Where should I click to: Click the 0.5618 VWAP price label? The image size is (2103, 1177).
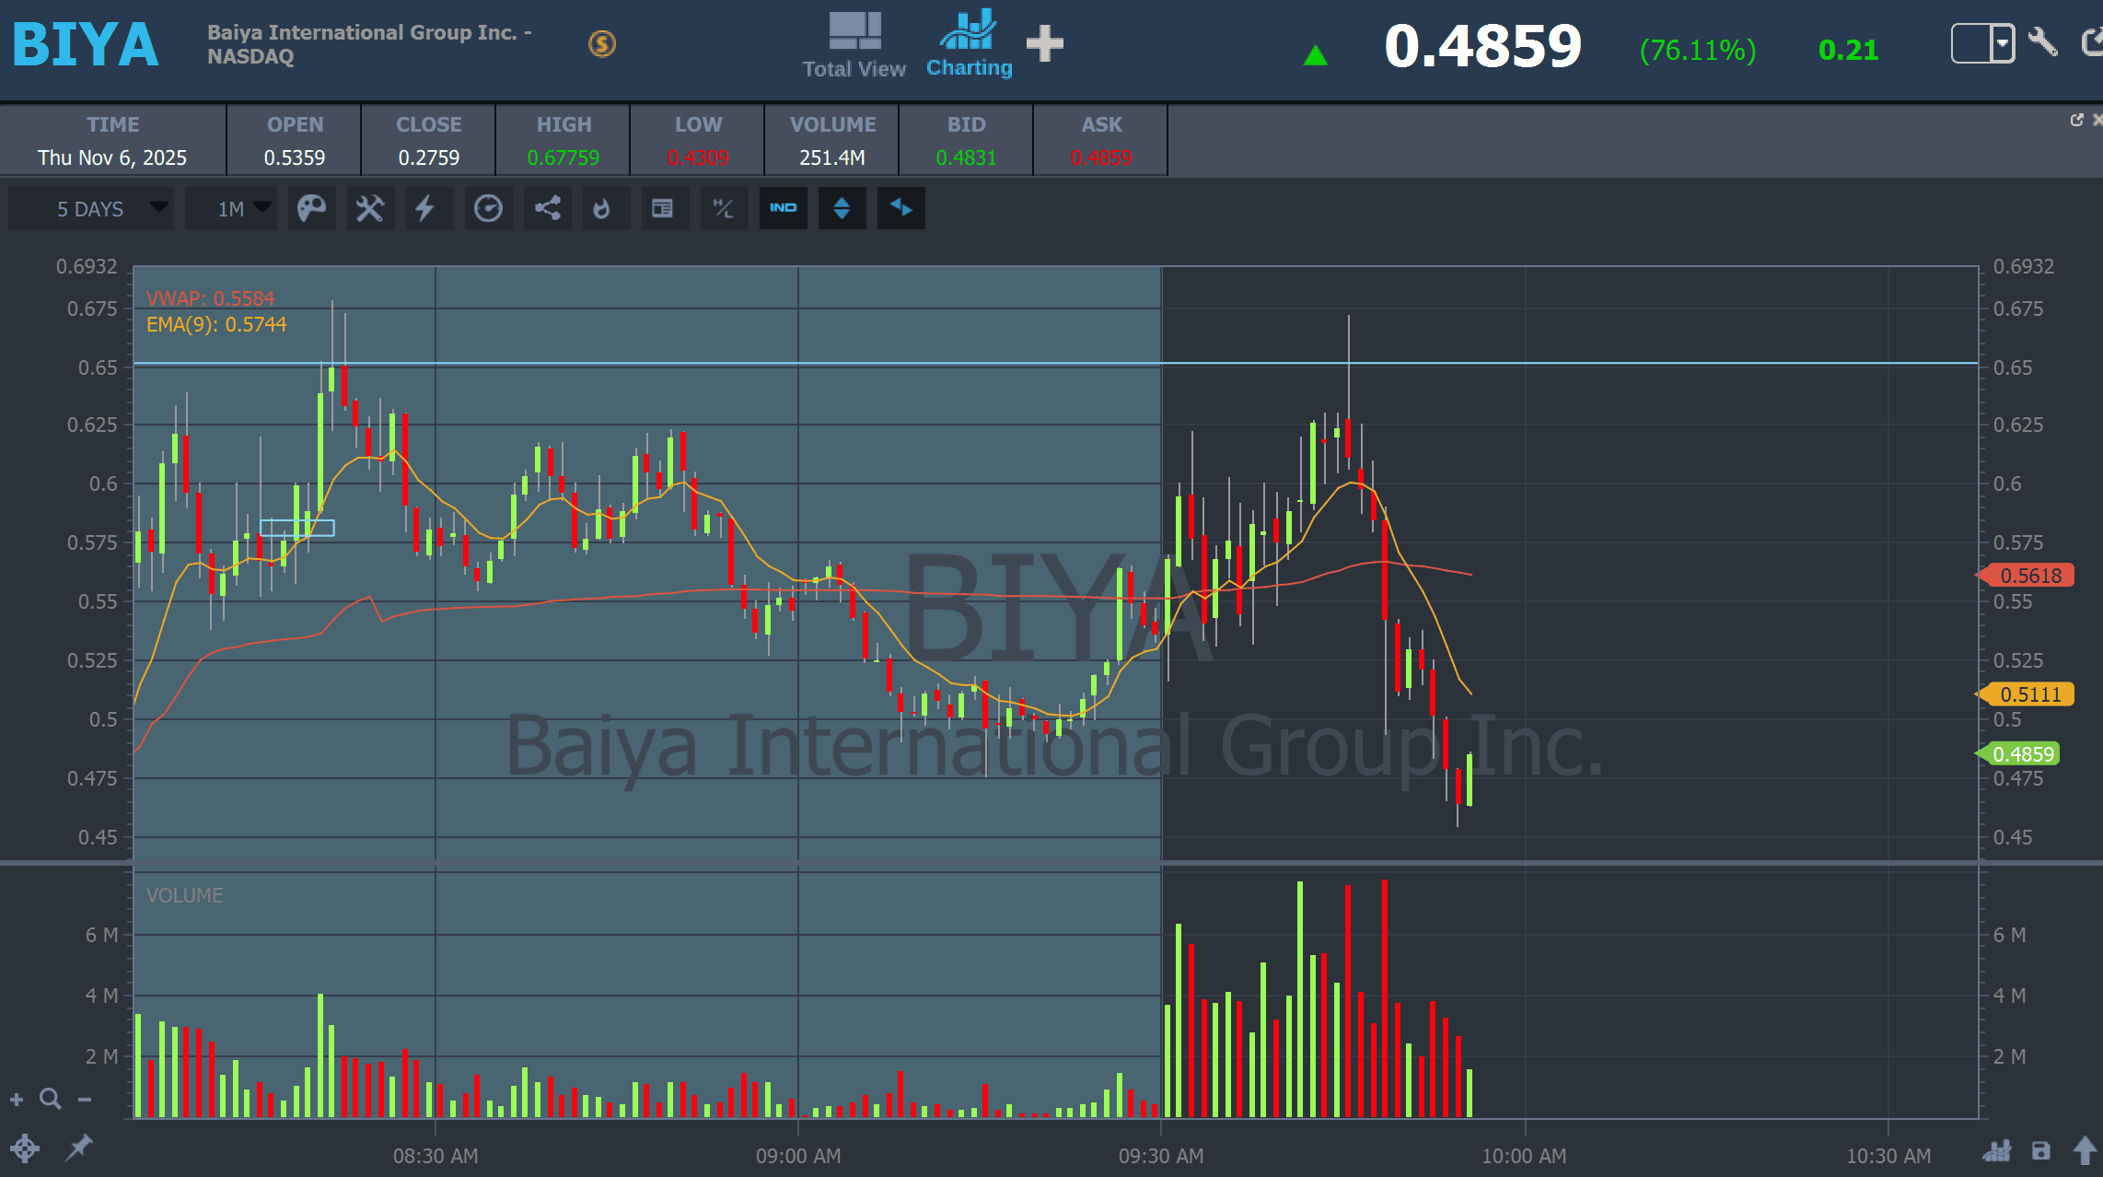tap(2029, 576)
